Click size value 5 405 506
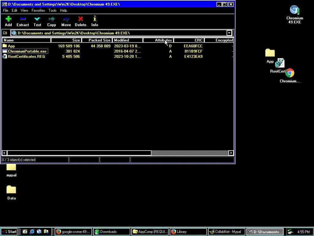314x236 pixels. (x=71, y=57)
